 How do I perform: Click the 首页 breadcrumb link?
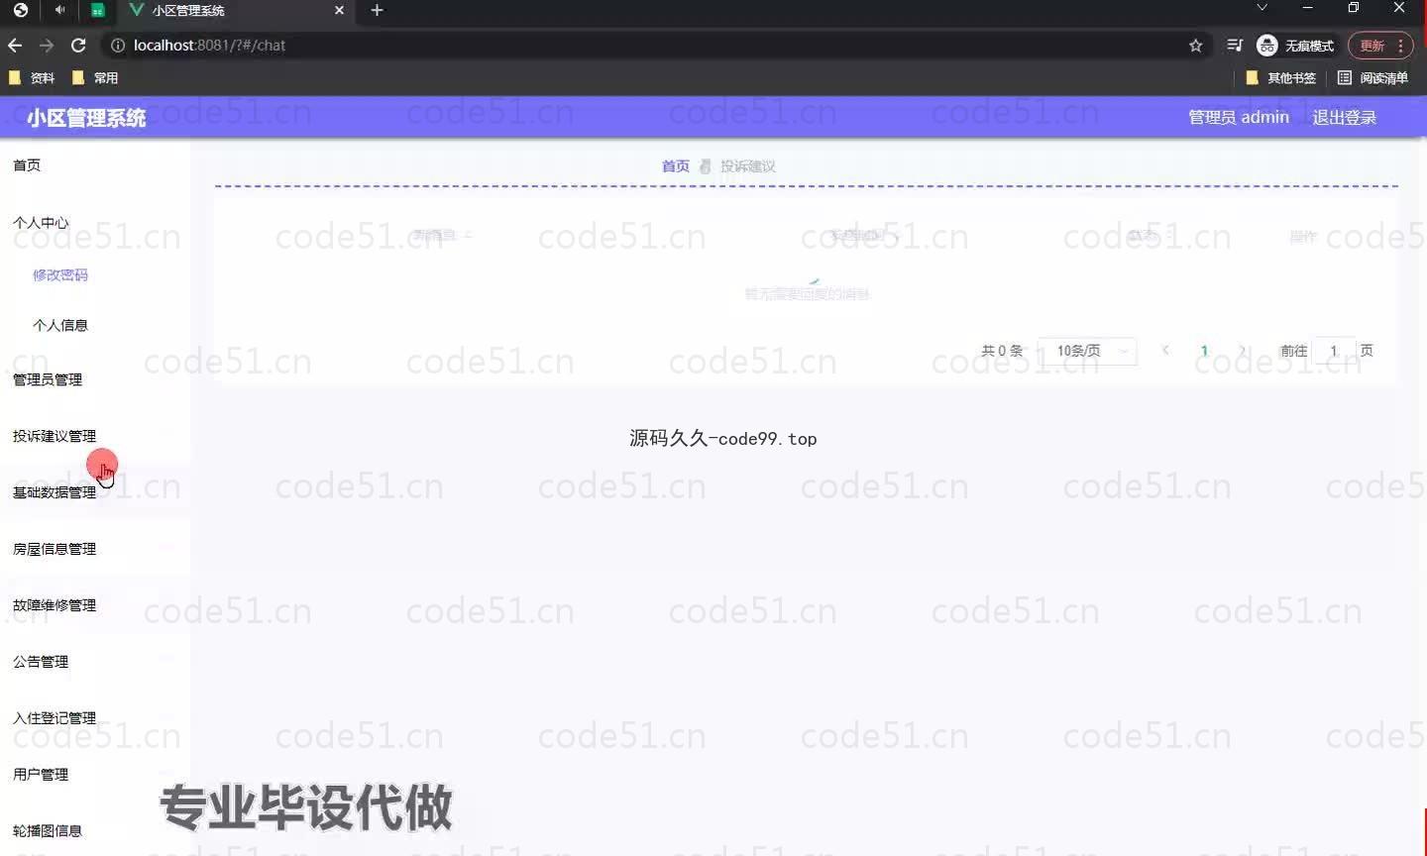click(x=676, y=166)
